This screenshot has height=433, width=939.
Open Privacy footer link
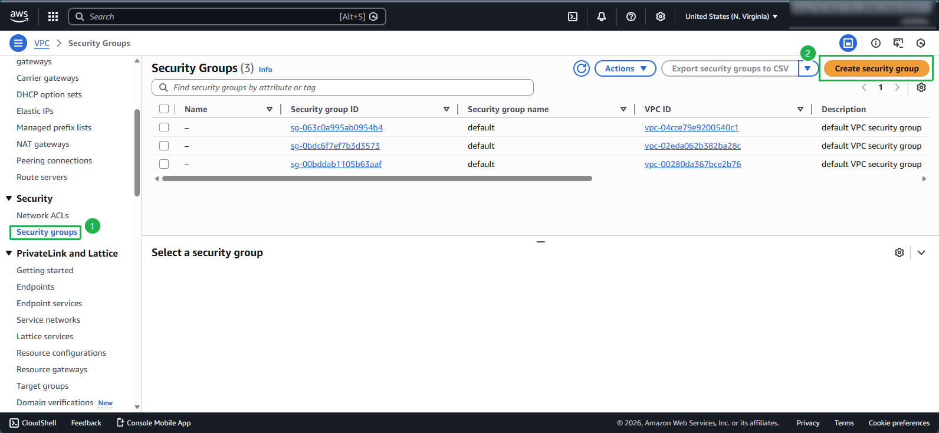pos(808,423)
